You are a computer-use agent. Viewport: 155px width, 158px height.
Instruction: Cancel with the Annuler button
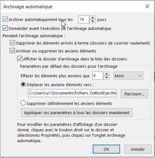(138, 149)
